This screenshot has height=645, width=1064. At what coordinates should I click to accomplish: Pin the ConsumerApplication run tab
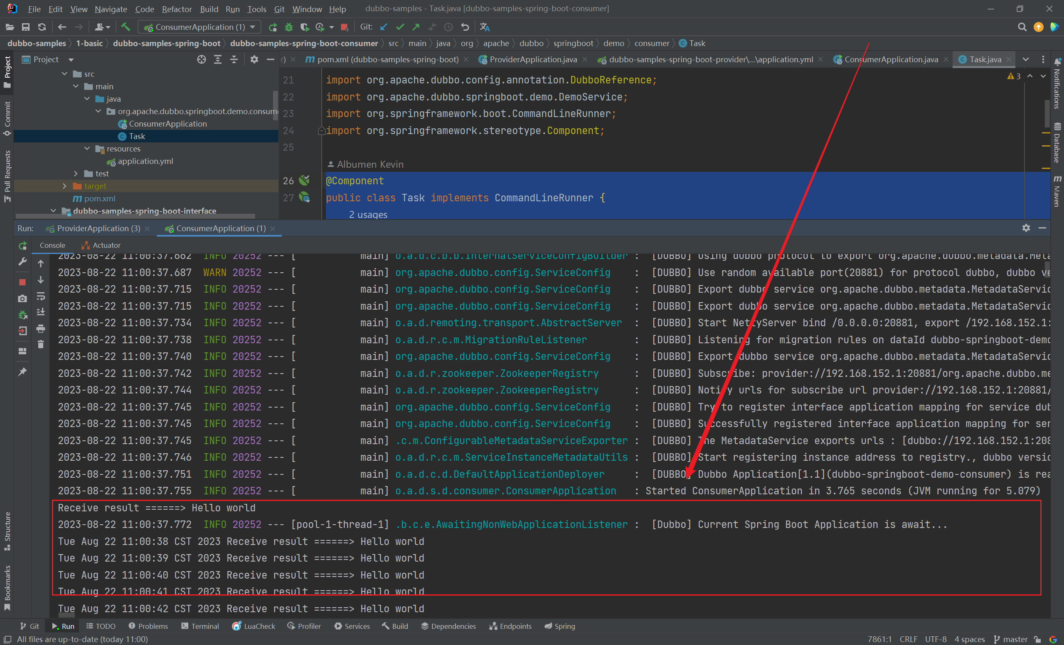[x=23, y=371]
